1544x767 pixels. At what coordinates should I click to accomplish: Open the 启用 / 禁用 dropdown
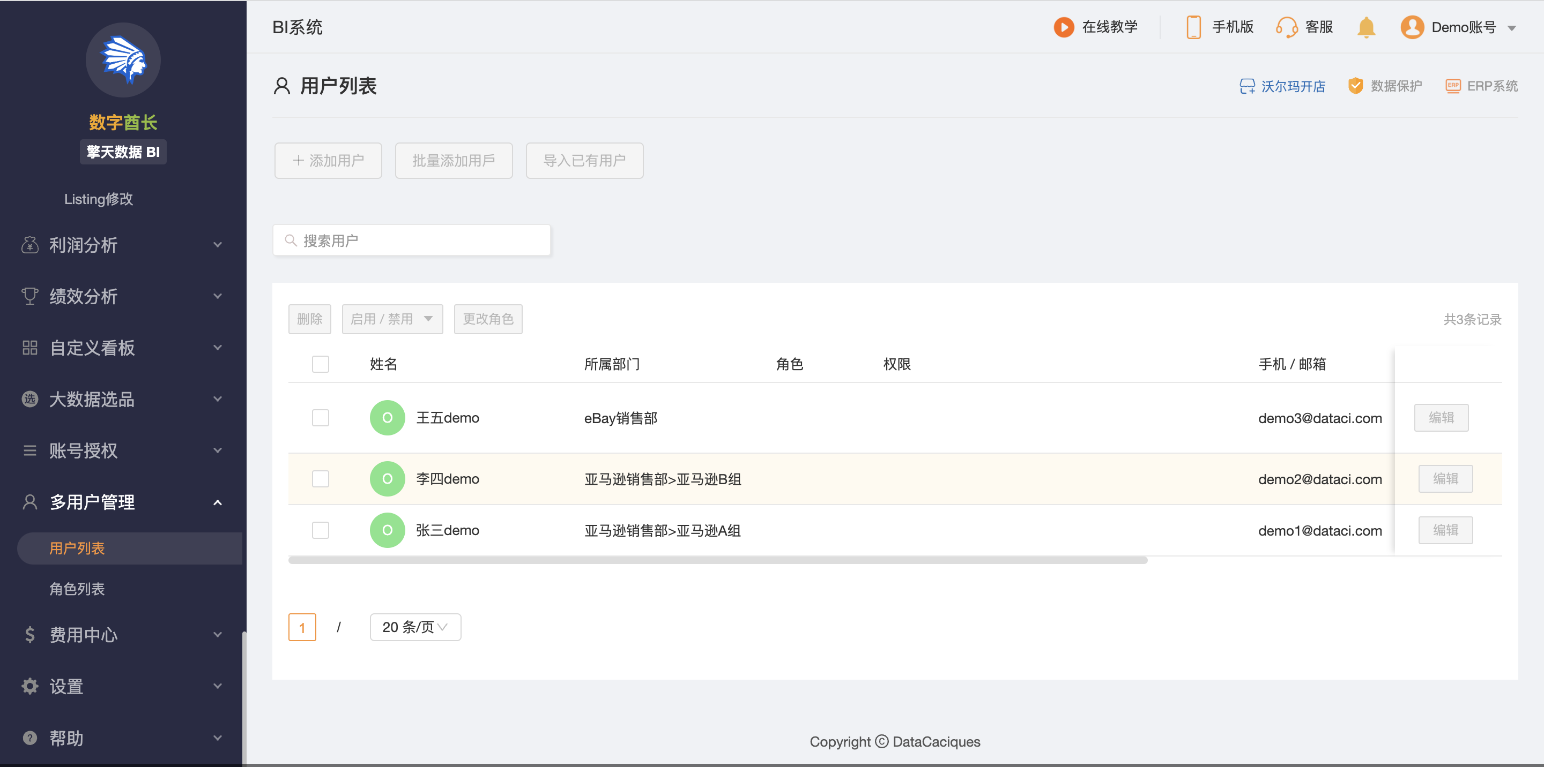point(392,319)
